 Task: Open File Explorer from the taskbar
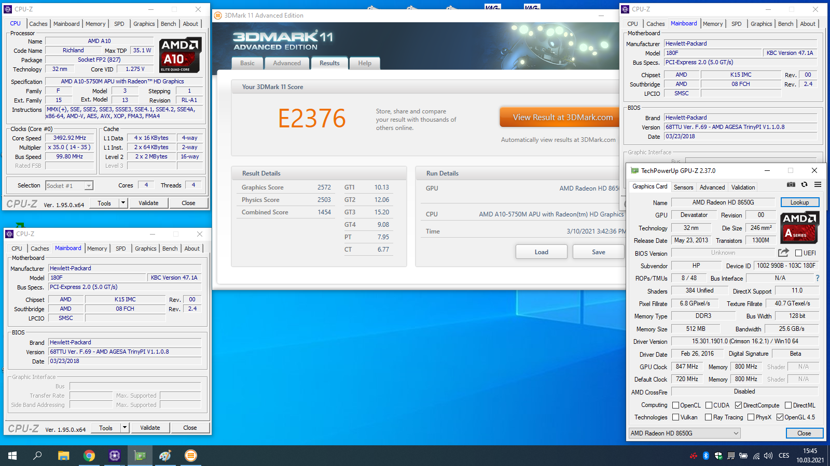63,456
